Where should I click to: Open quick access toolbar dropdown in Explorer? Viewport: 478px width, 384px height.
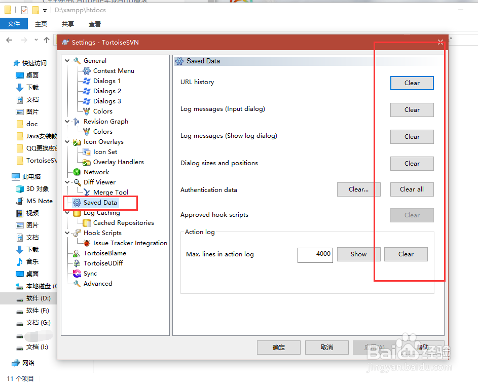point(45,10)
